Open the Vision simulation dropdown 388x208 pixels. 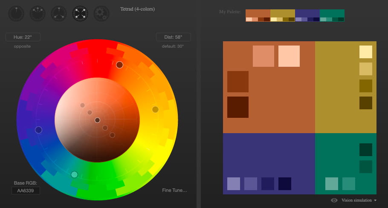(x=359, y=200)
